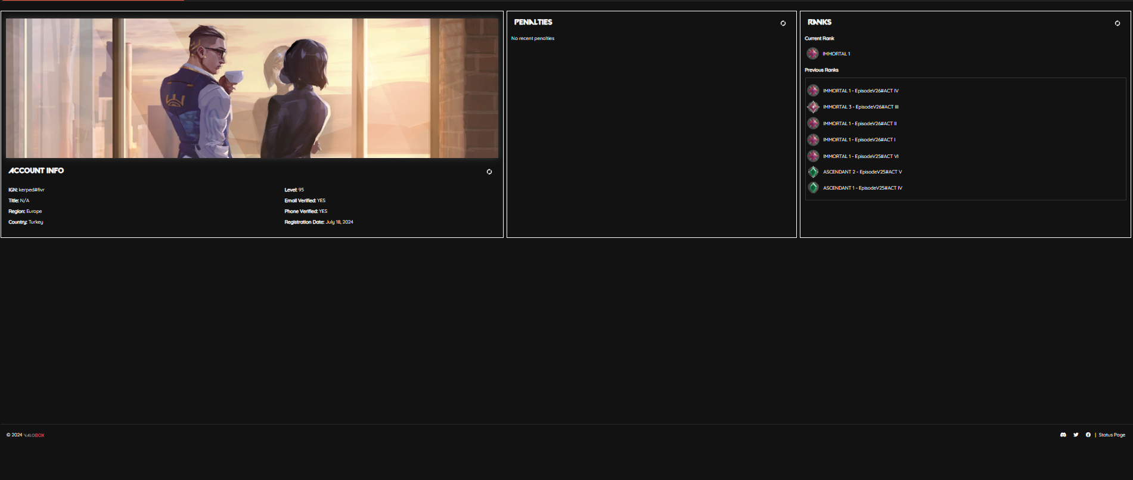Open the Status Page link
The image size is (1133, 480).
pos(1112,435)
